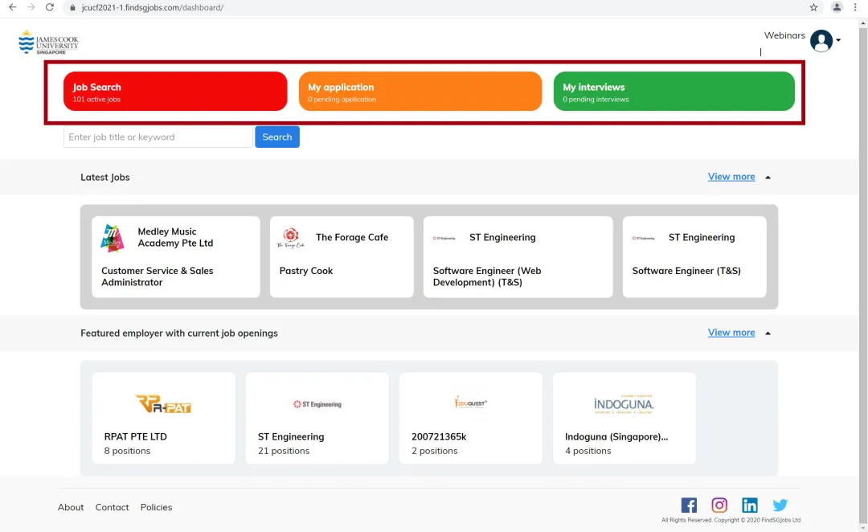Viewport: 868px width, 532px height.
Task: Open the browser three-dot menu
Action: pyautogui.click(x=855, y=7)
